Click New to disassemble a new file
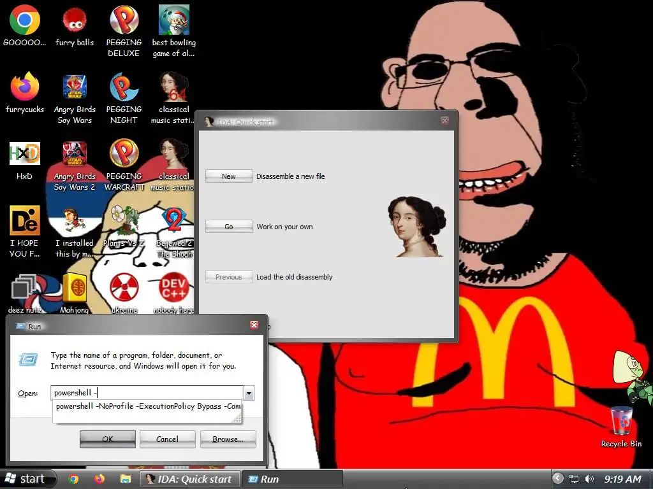 point(229,176)
